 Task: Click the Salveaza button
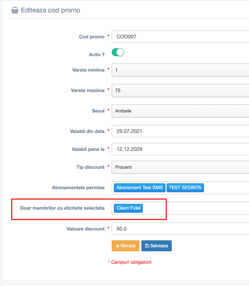156,246
